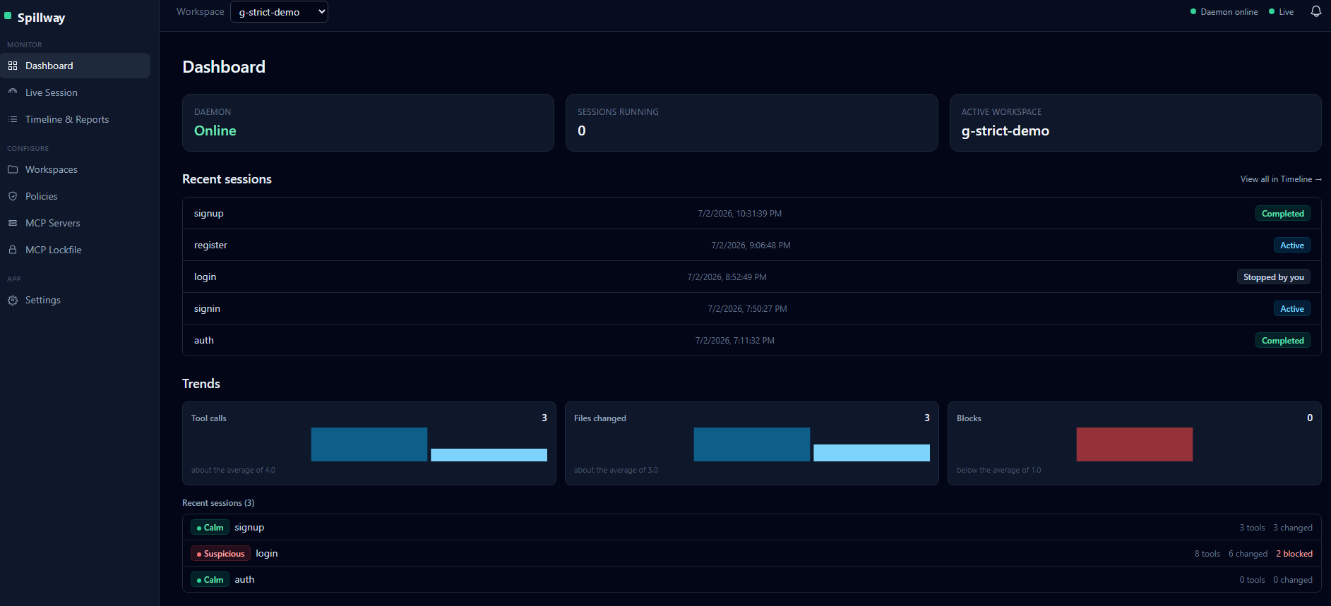Open MCP Servers configuration

click(x=75, y=223)
